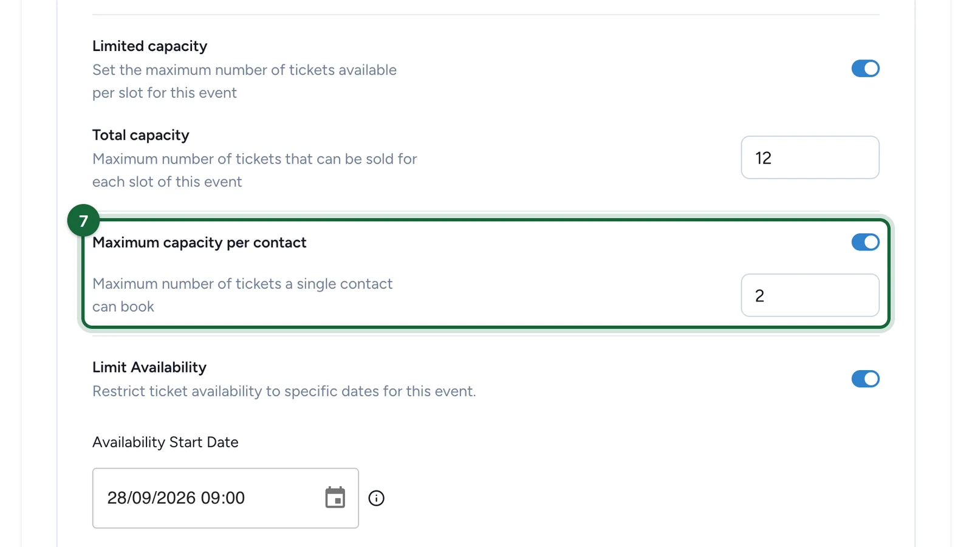Select the Maximum capacity per contact heading
Screen dimensions: 972x547
(x=199, y=243)
